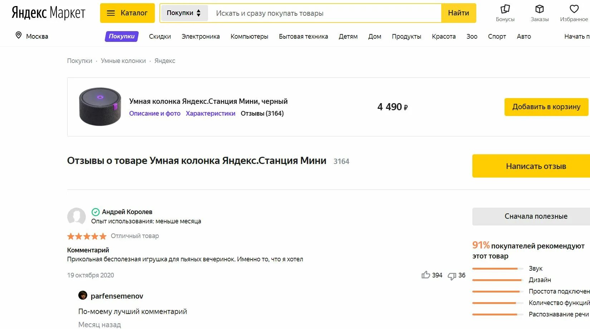Click the Написать отзыв button
Image resolution: width=590 pixels, height=329 pixels.
pos(531,166)
